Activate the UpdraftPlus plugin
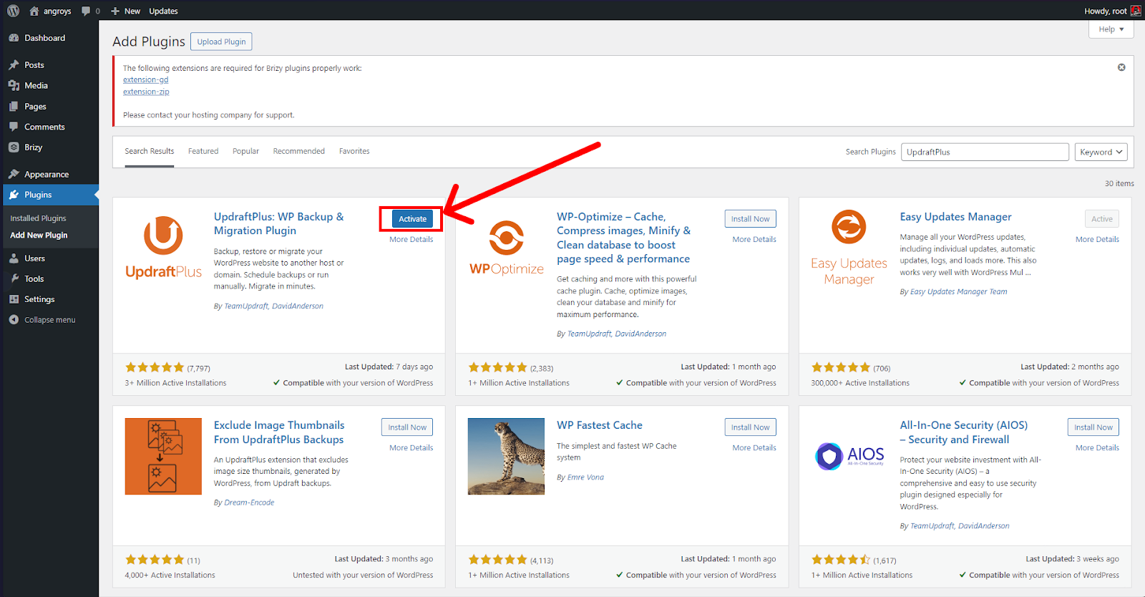 [x=412, y=219]
